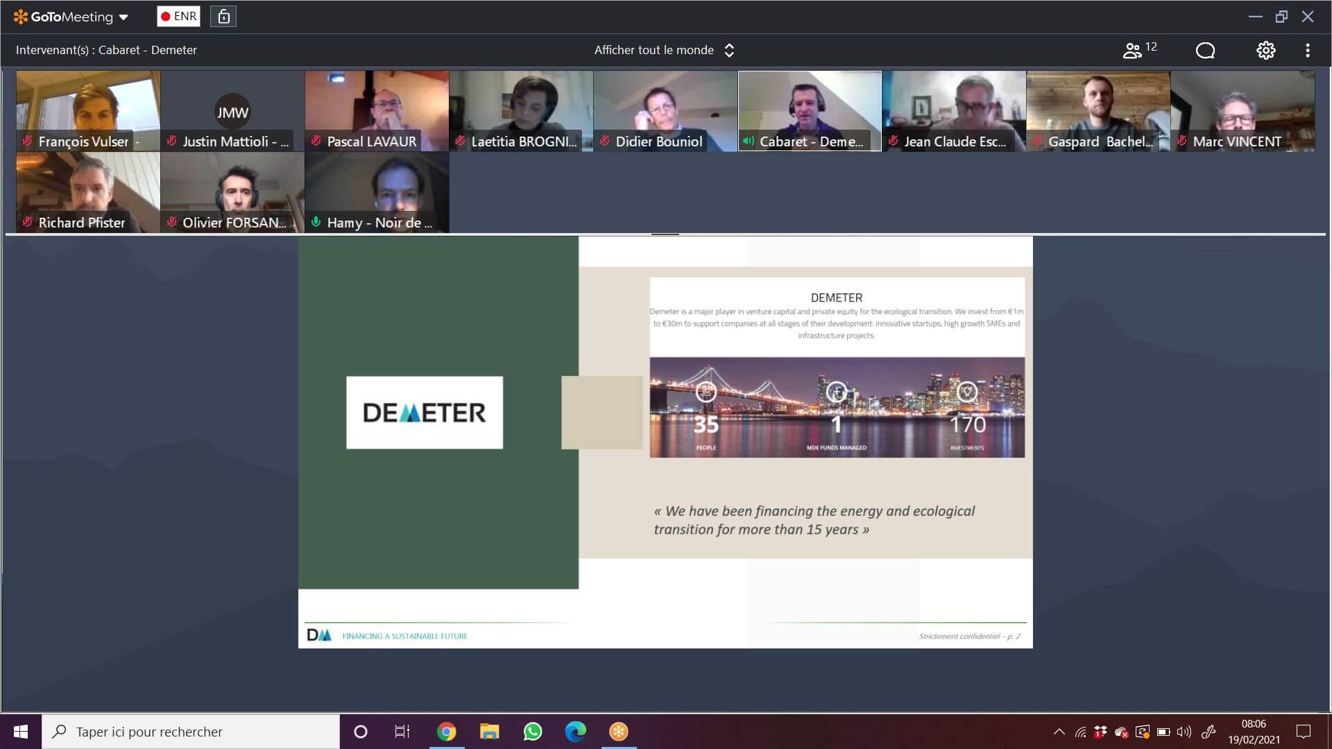Open WhatsApp from taskbar
Viewport: 1332px width, 749px height.
(x=533, y=732)
